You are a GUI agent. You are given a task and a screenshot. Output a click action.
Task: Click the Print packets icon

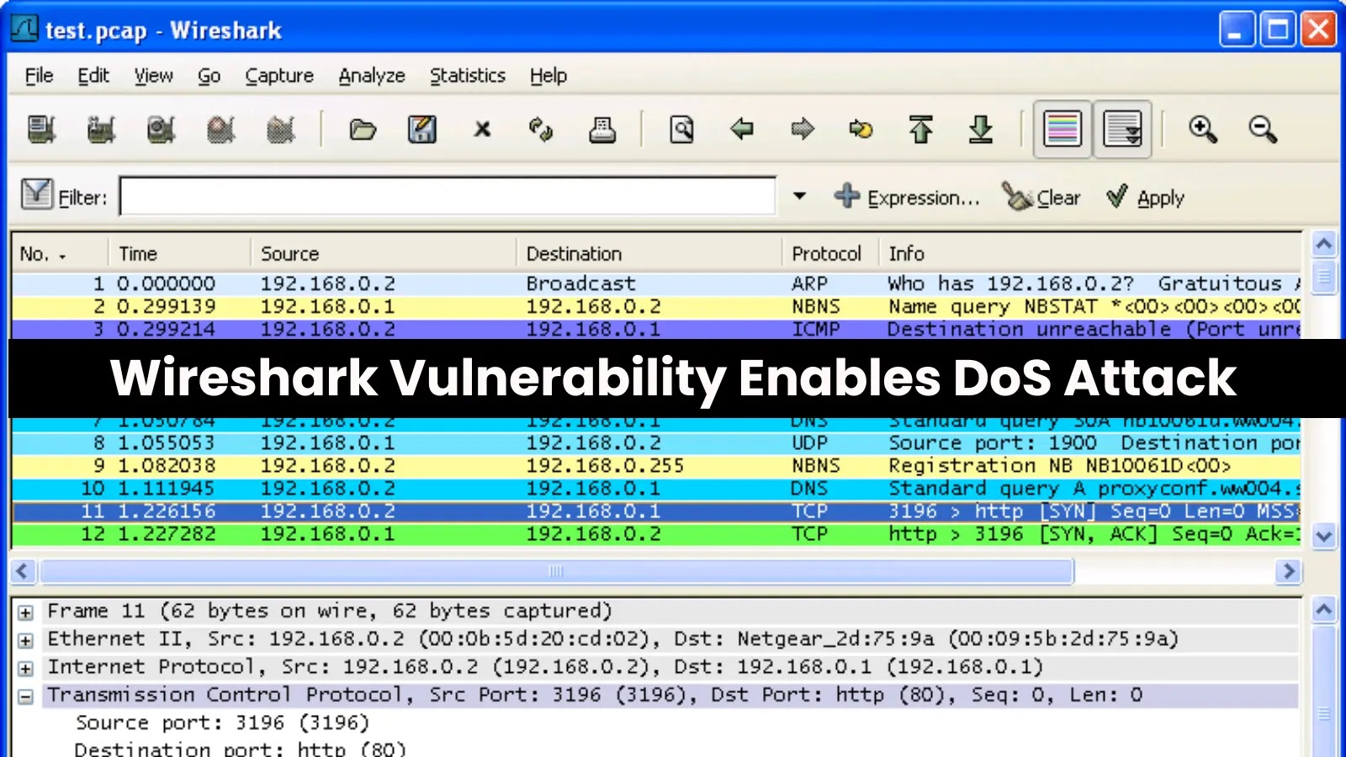602,130
